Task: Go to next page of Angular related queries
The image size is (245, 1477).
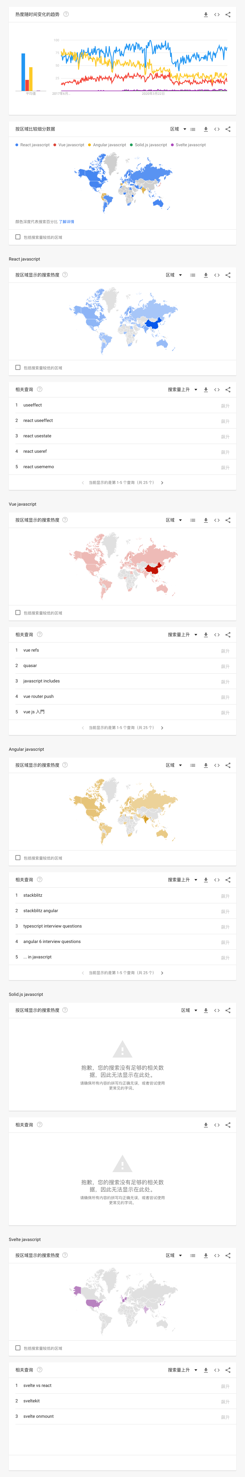Action: (x=162, y=973)
